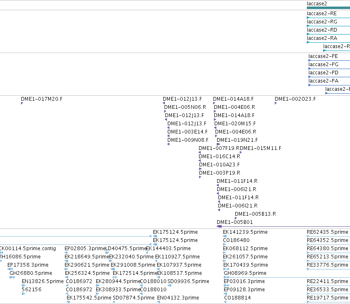The height and width of the screenshot is (304, 350).
Task: Click the laccase2-PG protein label
Action: [323, 64]
